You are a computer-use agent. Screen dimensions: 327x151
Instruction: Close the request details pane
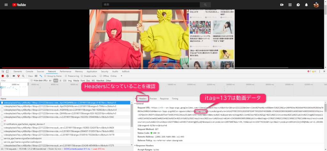click(x=135, y=98)
